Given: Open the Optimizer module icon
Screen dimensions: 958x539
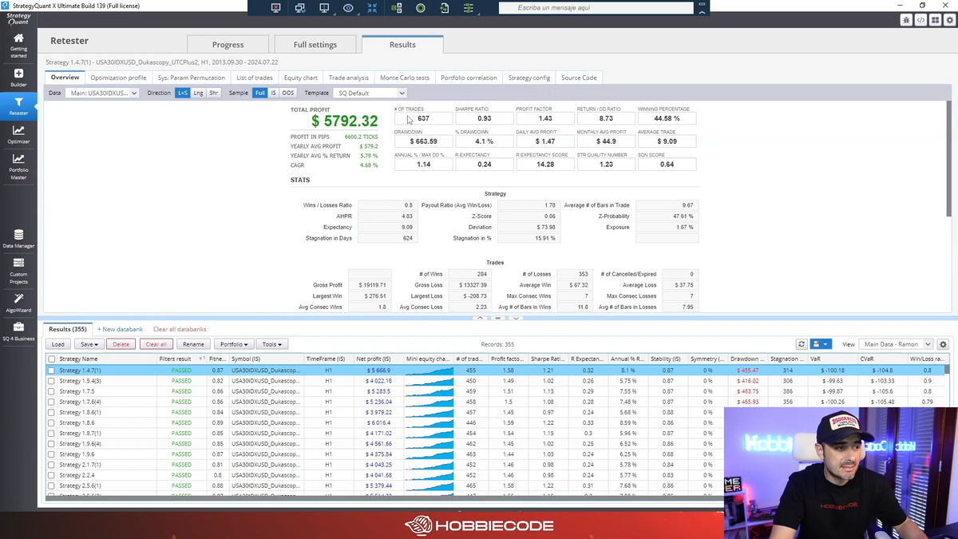Looking at the screenshot, I should 18,134.
